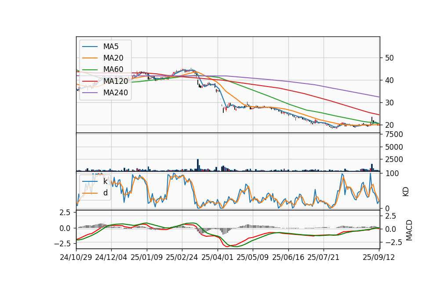Click the red MA120 legend line sample
The height and width of the screenshot is (303, 422).
coord(90,81)
